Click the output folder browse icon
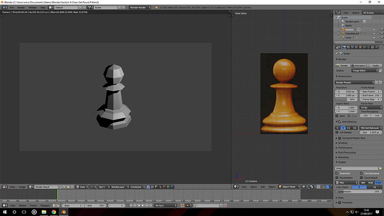This screenshot has height=216, width=384. [x=380, y=168]
